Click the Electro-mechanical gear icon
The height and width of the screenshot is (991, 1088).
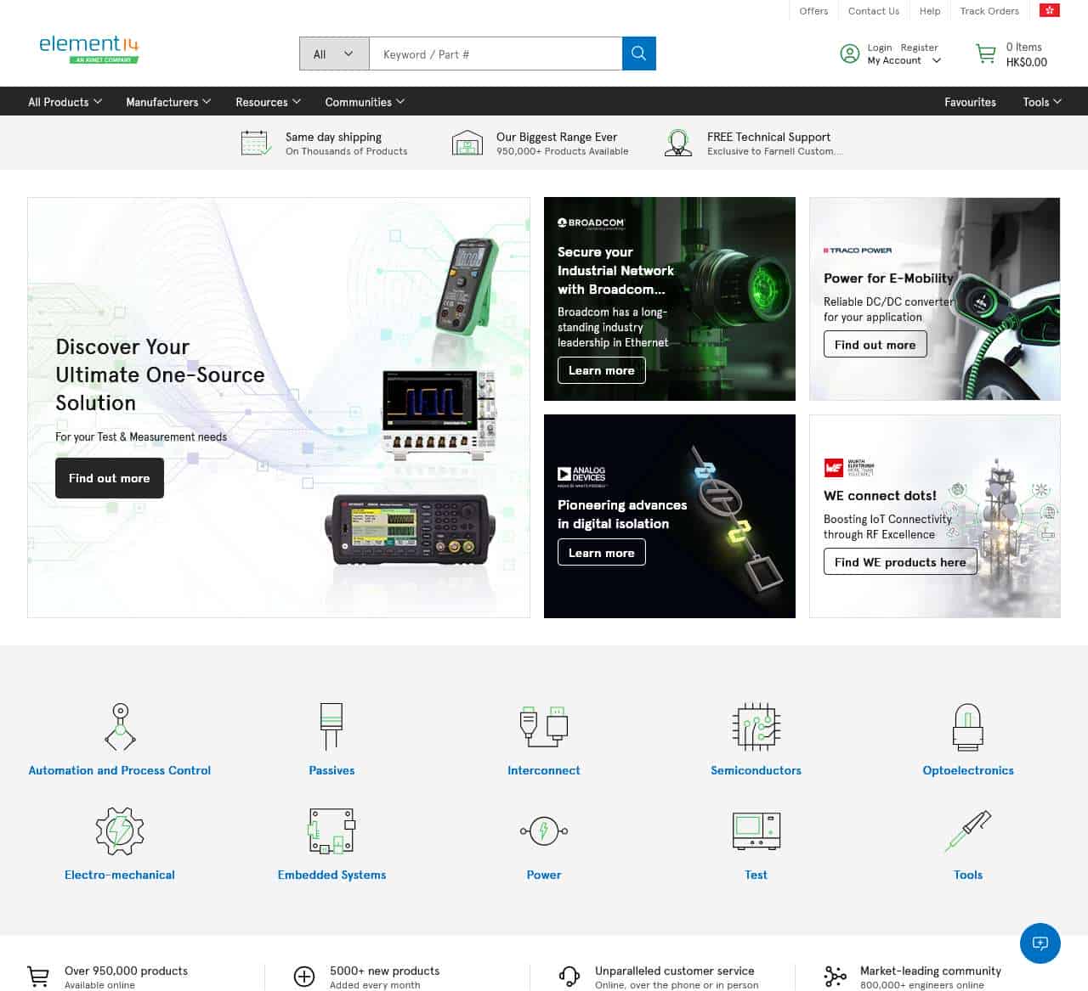coord(120,831)
